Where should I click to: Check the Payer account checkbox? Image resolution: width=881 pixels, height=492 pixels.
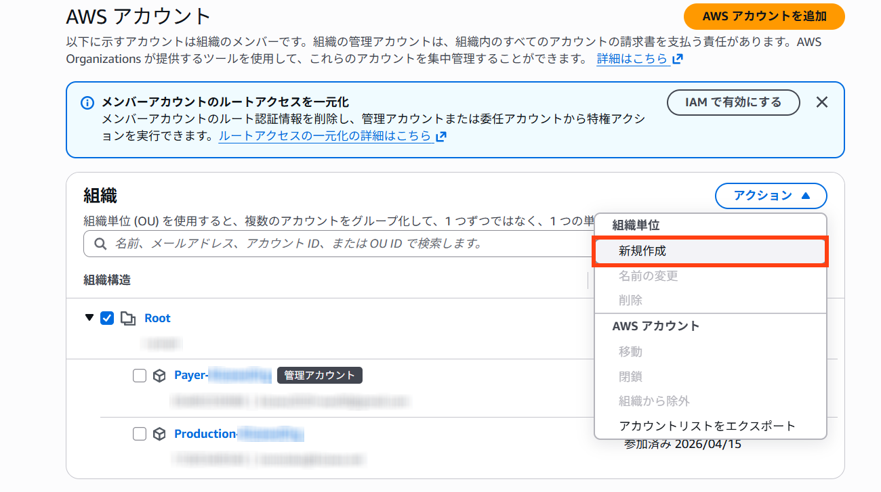pos(140,376)
